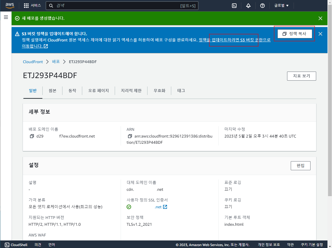Click external link icon after 이동합니다
Screen dimensions: 332x248
click(46, 46)
